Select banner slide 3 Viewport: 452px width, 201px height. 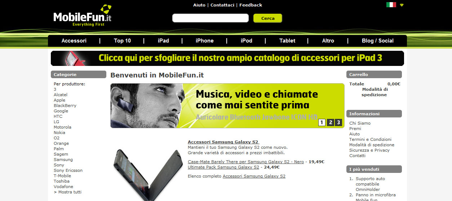[338, 122]
